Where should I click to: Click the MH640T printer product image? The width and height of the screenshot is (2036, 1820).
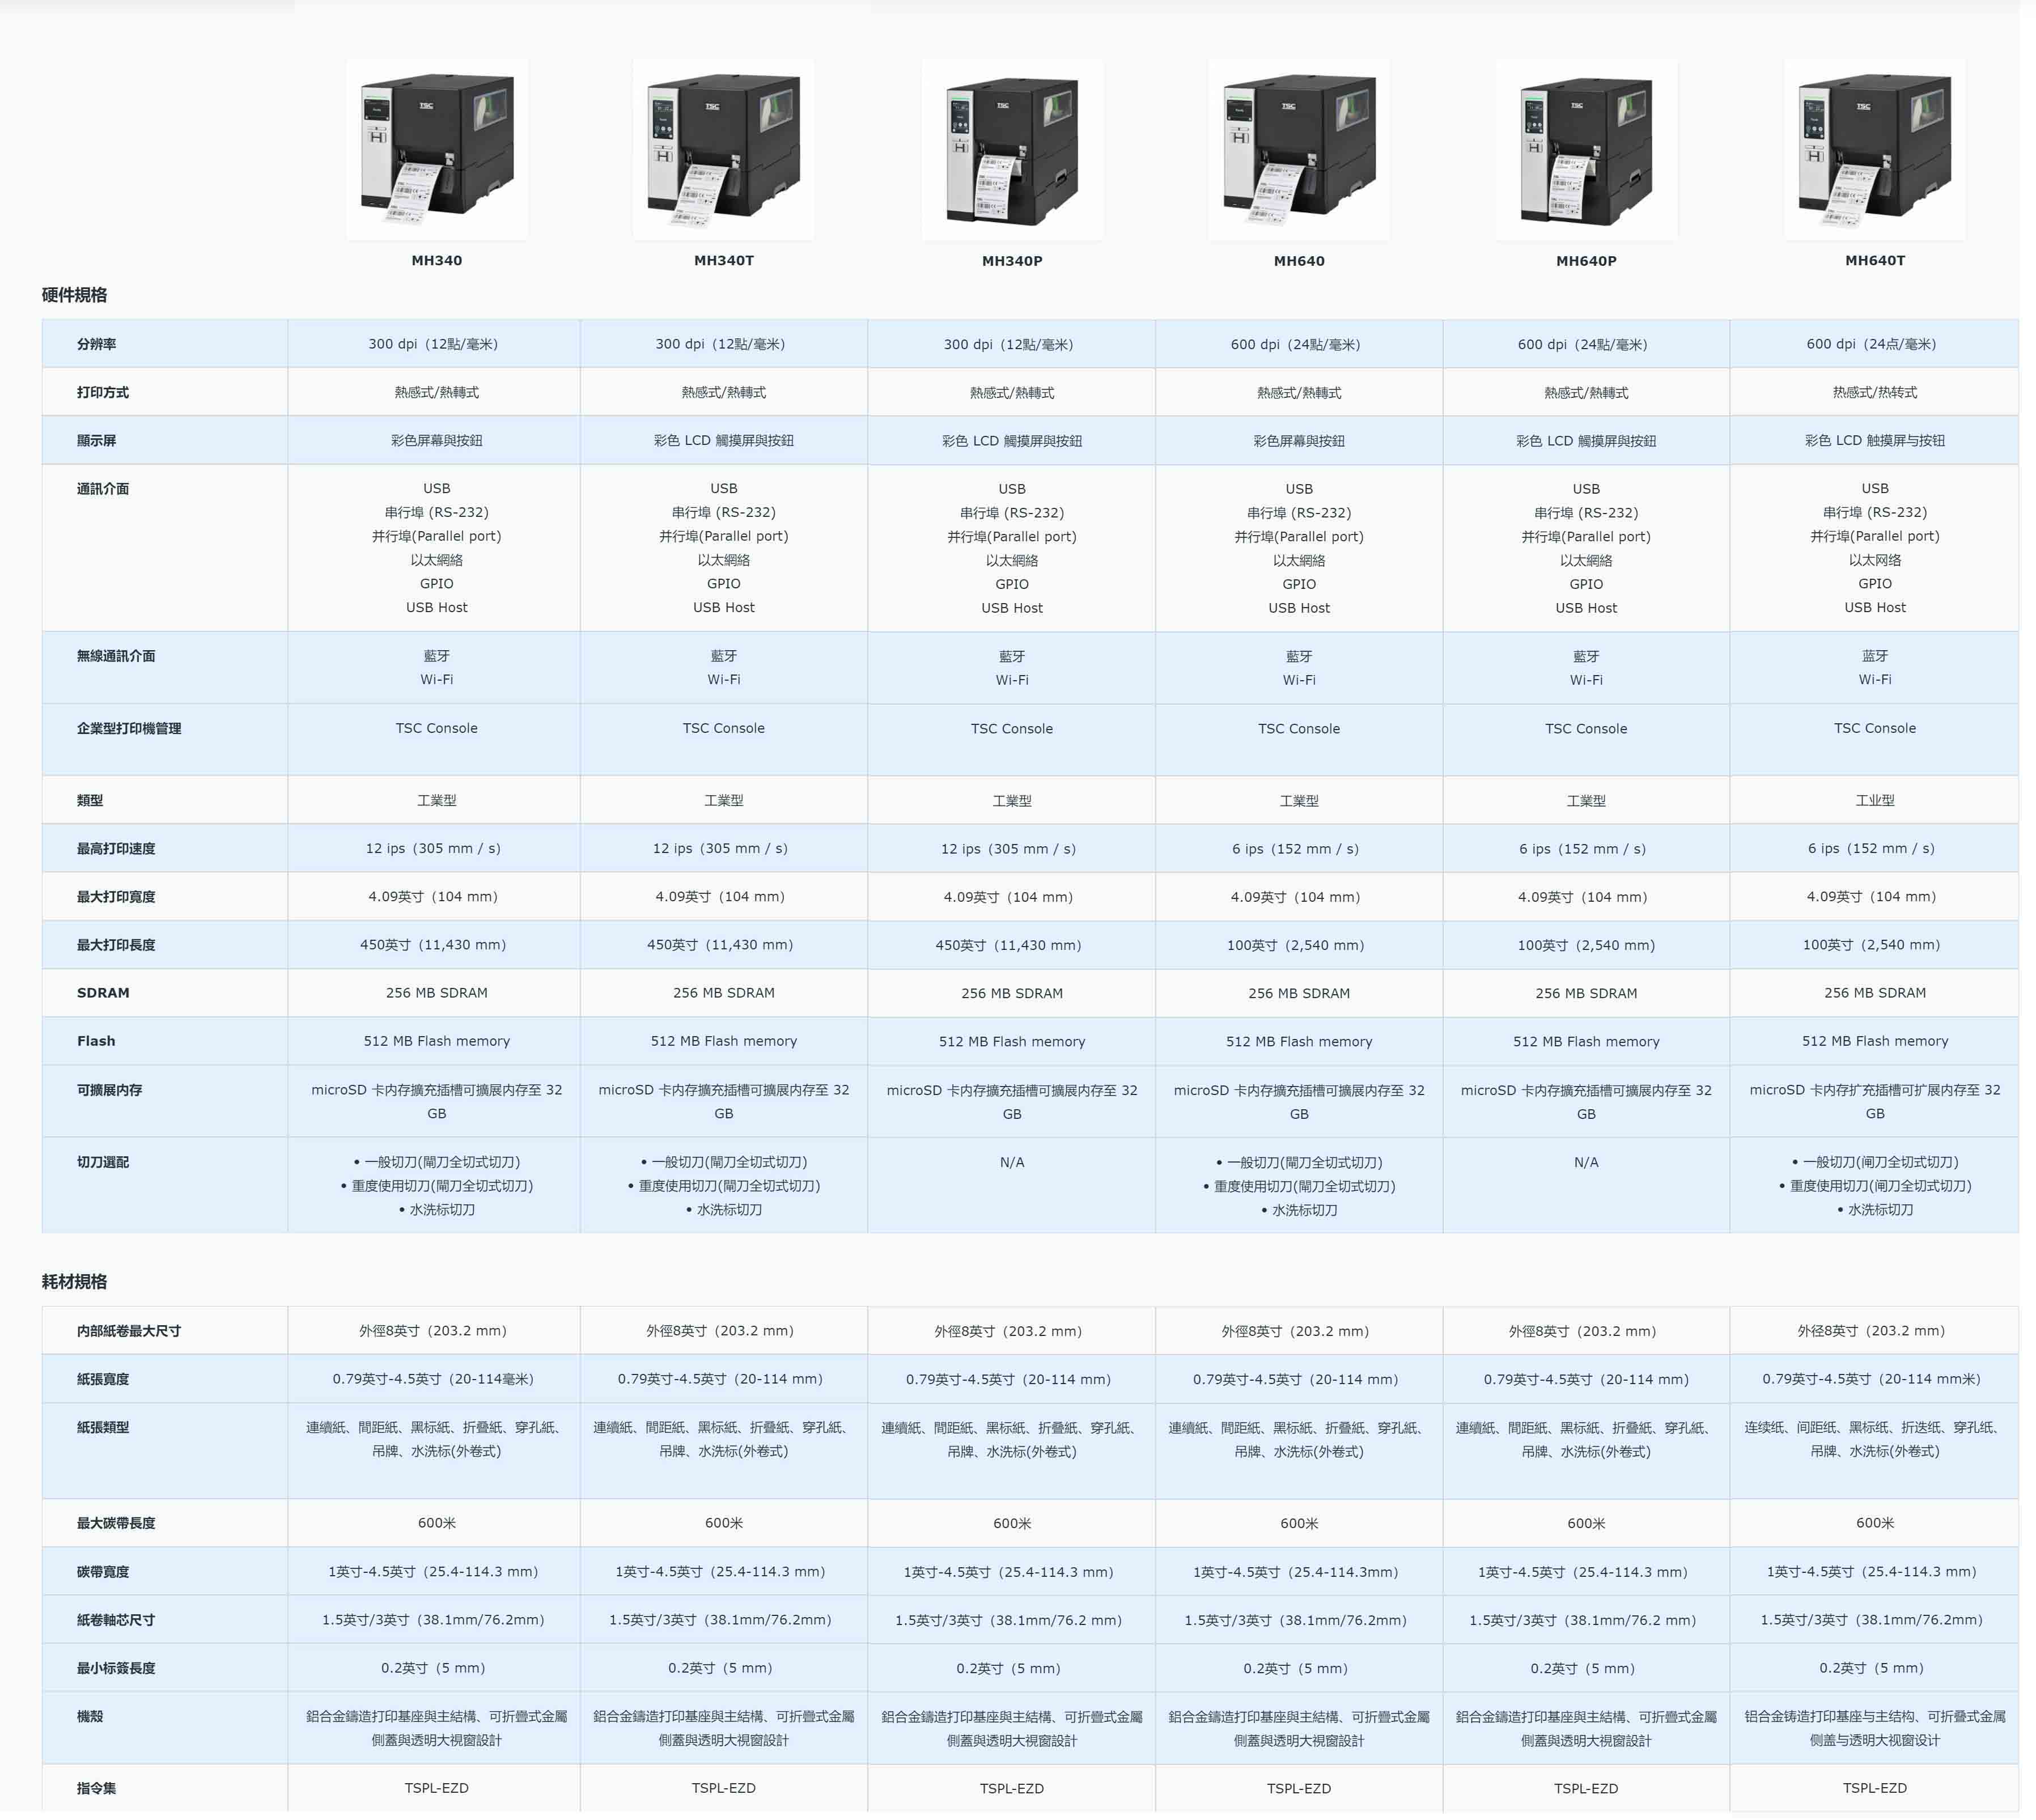pos(1874,148)
